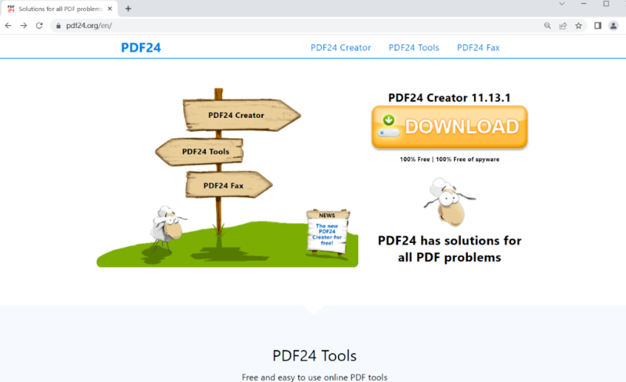The width and height of the screenshot is (626, 382).
Task: Click the PDF24 Fax wooden signpost
Action: coord(228,185)
